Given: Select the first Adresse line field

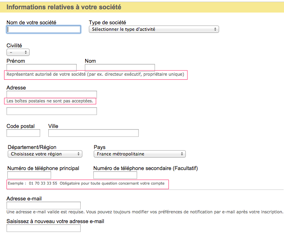Looking at the screenshot, I should (52, 94).
